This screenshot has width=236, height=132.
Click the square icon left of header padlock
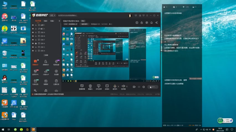coord(137,23)
